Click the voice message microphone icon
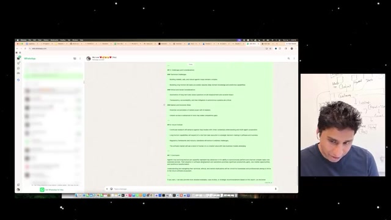Screen dimensions: 391x220 tap(276, 189)
